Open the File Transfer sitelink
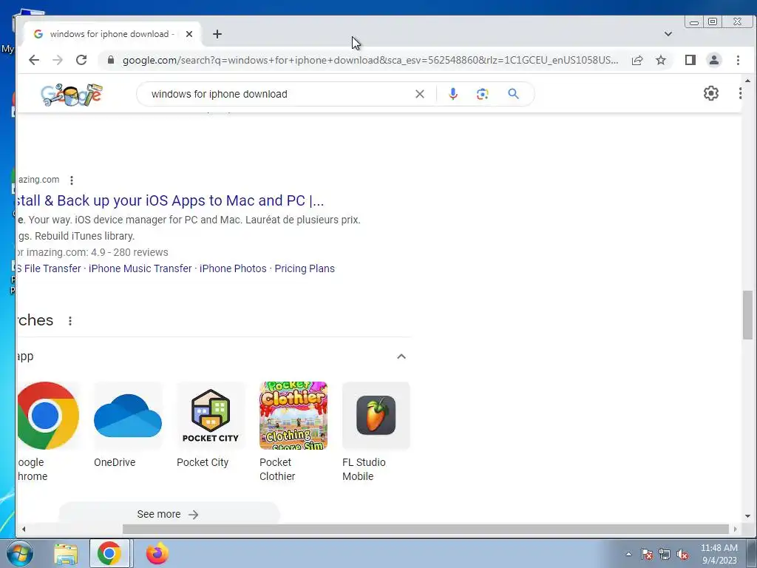The image size is (757, 568). [49, 268]
